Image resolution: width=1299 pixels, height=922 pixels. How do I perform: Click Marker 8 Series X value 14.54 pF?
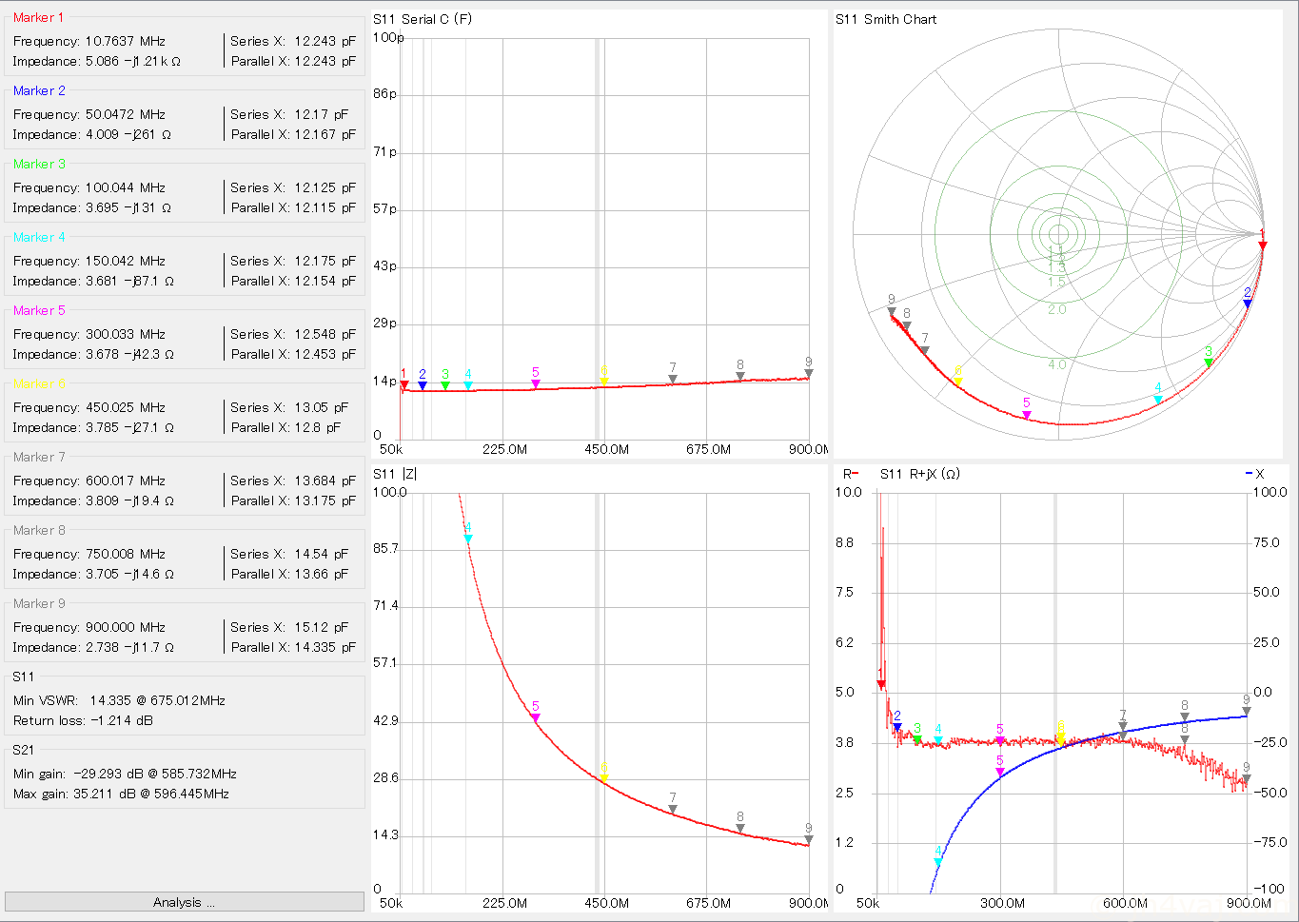coord(321,554)
